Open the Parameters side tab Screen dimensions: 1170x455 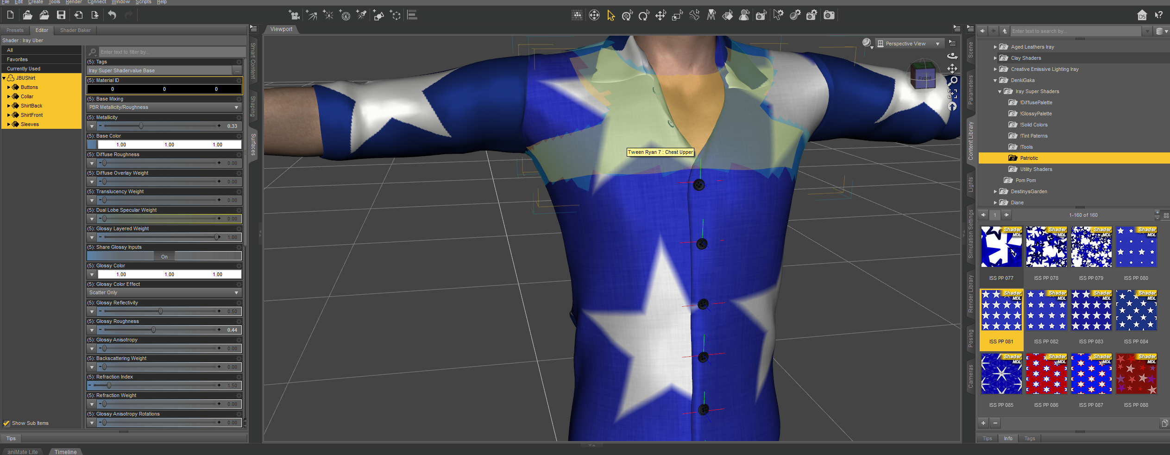coord(971,89)
